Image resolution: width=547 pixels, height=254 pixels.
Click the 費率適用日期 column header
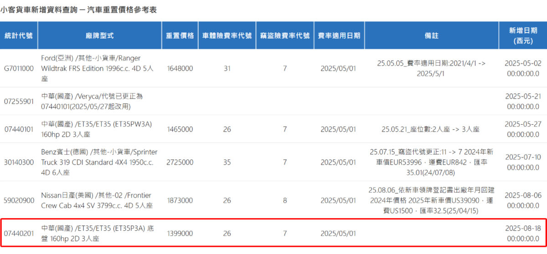click(339, 36)
